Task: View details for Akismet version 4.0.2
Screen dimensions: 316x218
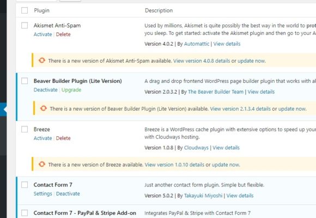Action: click(x=227, y=44)
